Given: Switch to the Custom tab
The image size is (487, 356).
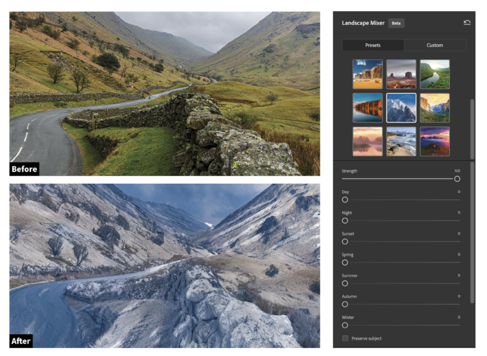Looking at the screenshot, I should [x=435, y=45].
